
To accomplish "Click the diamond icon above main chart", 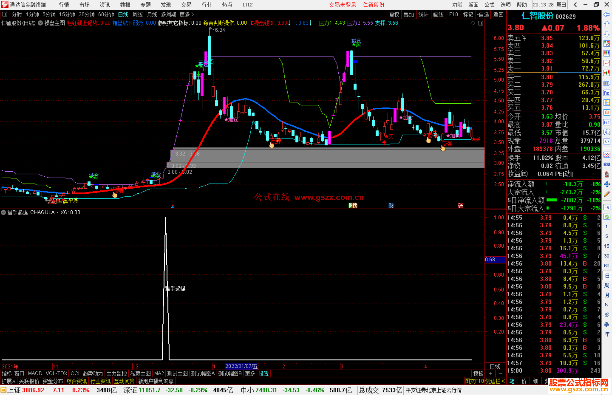I will [473, 23].
